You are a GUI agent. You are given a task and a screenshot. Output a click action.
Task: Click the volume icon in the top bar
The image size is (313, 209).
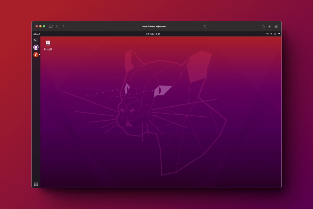point(271,34)
